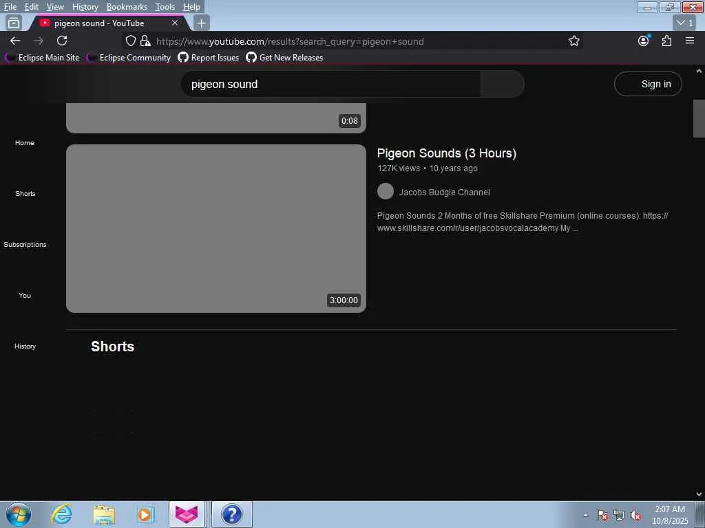705x528 pixels.
Task: Open the hamburger application menu
Action: point(690,41)
